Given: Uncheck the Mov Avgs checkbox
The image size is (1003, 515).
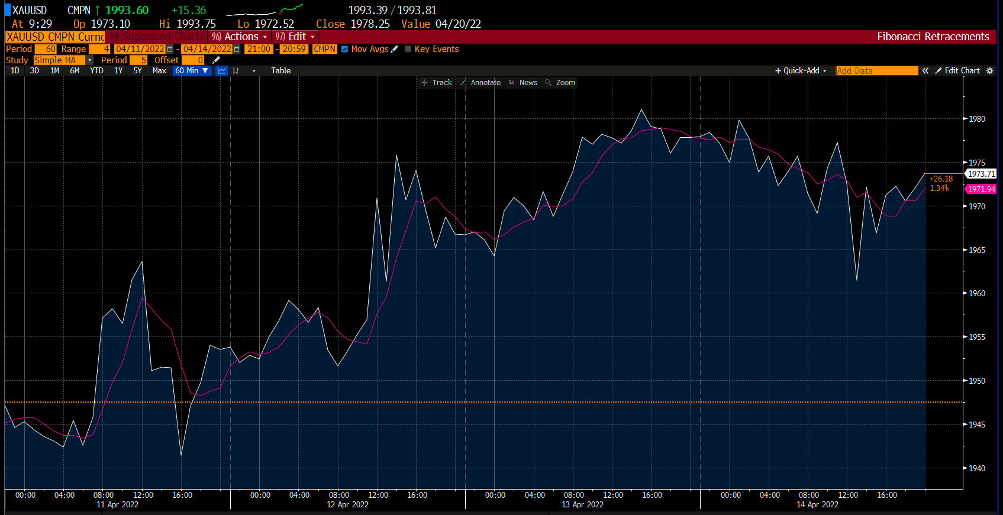Looking at the screenshot, I should pos(344,49).
